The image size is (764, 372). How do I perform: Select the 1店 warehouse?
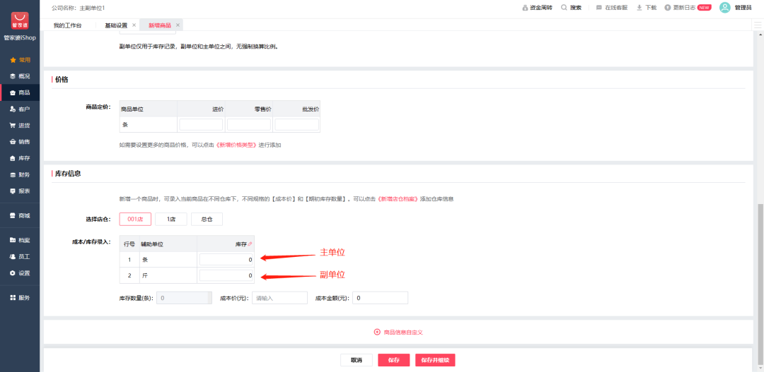click(171, 220)
